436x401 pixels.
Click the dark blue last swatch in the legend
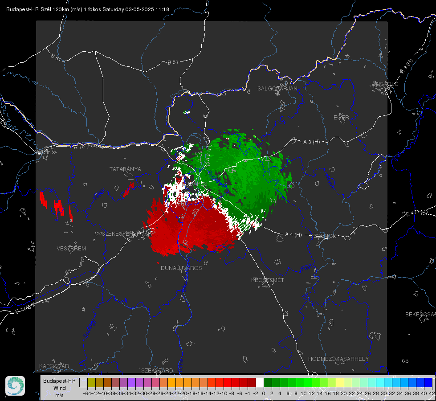click(428, 382)
